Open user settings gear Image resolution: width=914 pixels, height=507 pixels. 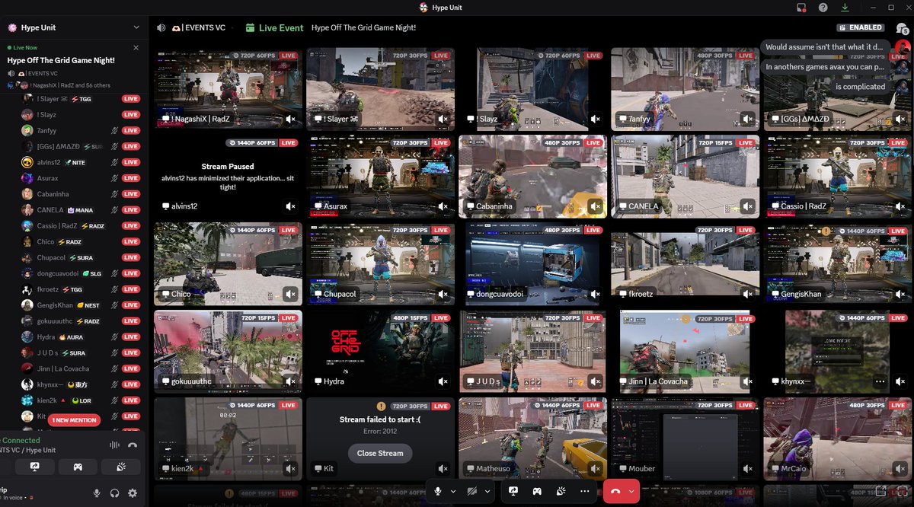pos(133,493)
